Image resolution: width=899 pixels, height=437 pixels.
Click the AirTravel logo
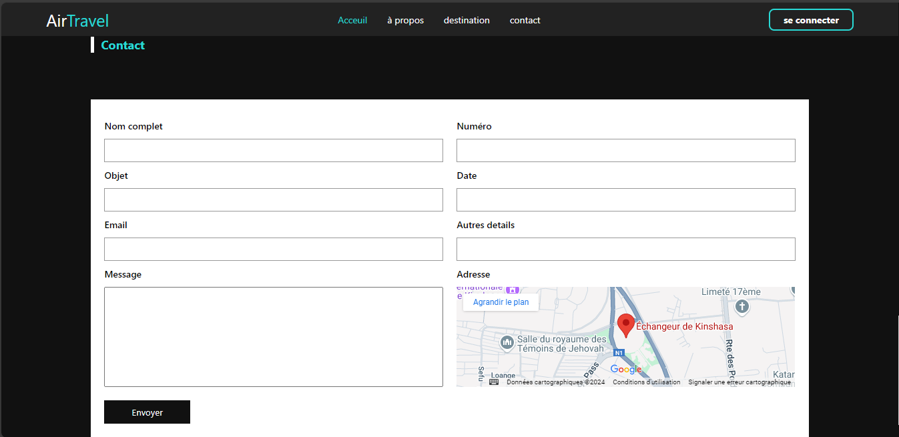point(77,21)
